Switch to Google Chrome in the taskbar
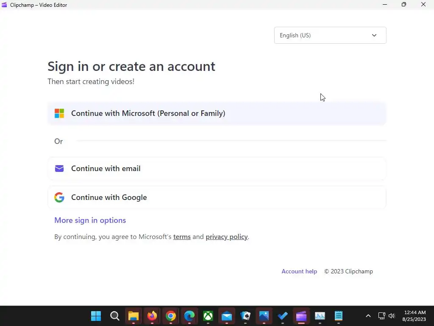Image resolution: width=434 pixels, height=326 pixels. click(x=171, y=316)
